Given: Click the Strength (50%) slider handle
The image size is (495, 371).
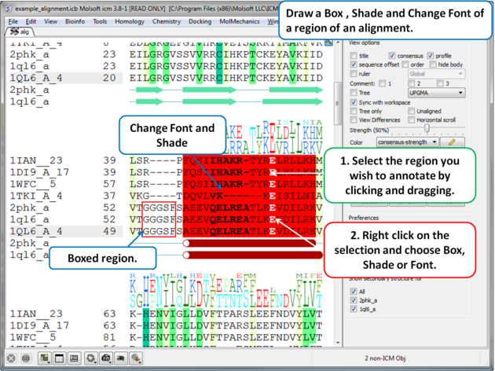Looking at the screenshot, I should click(427, 129).
